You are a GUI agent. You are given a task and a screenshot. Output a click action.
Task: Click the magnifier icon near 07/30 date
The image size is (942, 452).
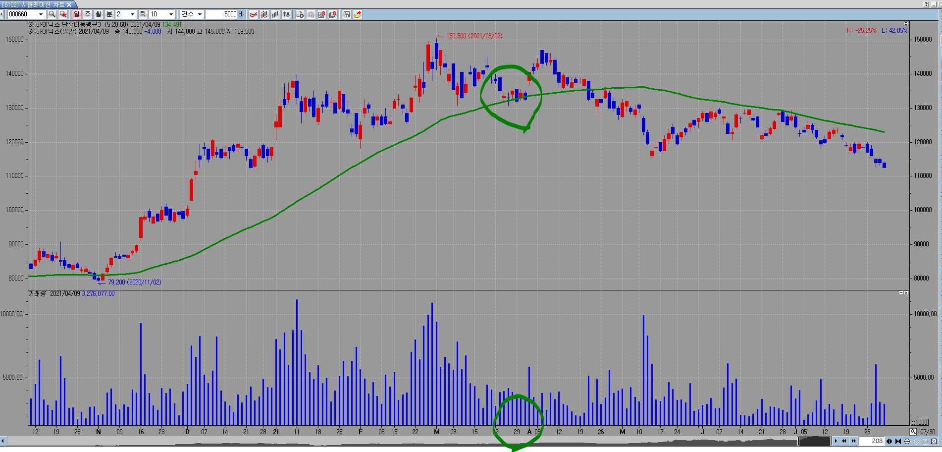[913, 432]
